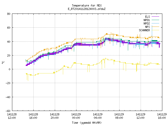
Task: Click the x-axis label 141128 16:00
Action: [33, 116]
